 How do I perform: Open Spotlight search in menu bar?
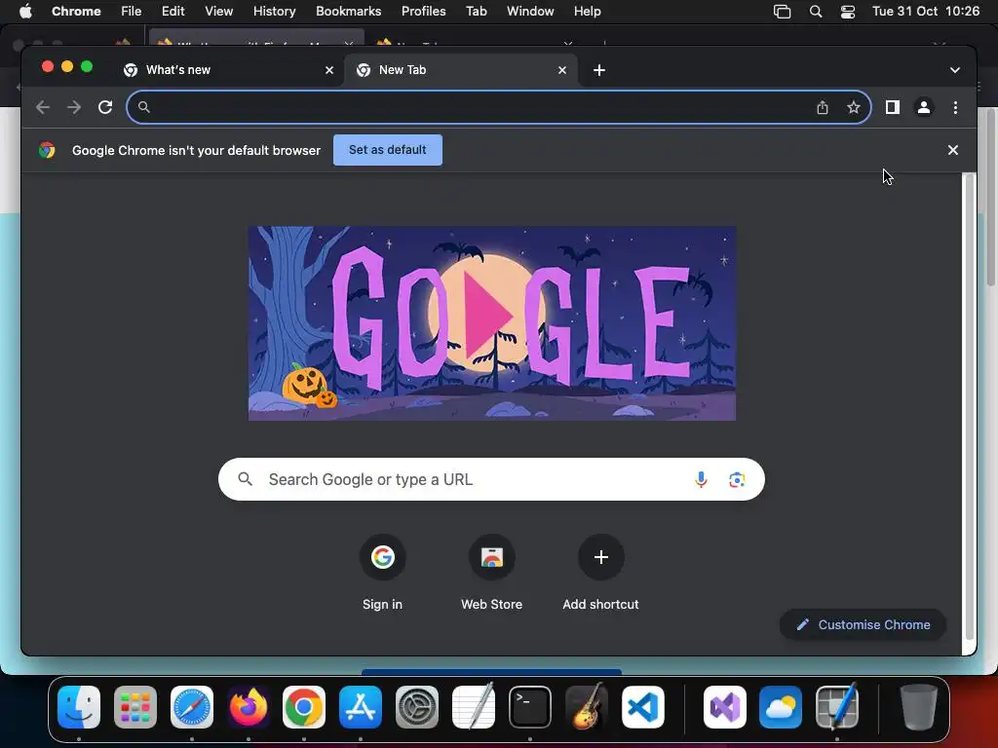coord(816,12)
